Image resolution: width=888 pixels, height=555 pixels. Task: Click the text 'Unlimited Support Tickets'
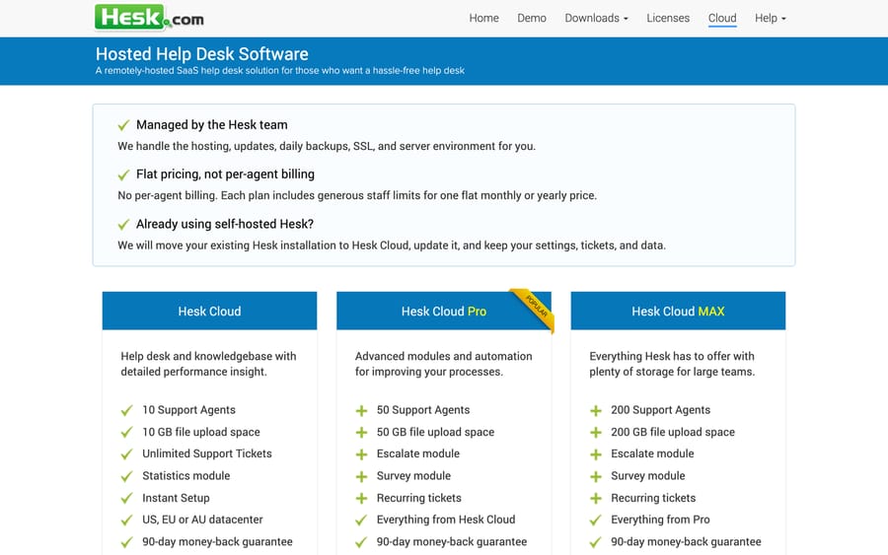pos(207,453)
